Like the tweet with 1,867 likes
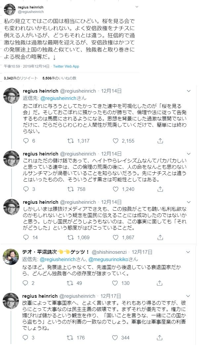This screenshot has height=356, width=217. pos(115,238)
